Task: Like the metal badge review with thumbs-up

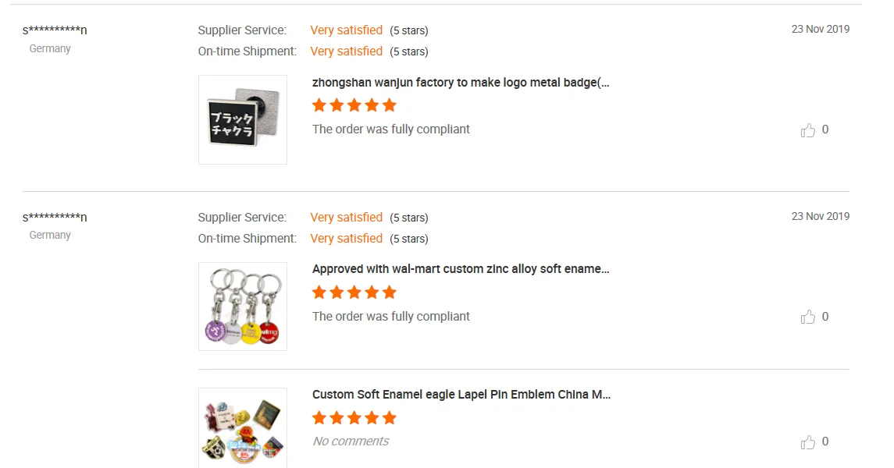Action: click(808, 130)
